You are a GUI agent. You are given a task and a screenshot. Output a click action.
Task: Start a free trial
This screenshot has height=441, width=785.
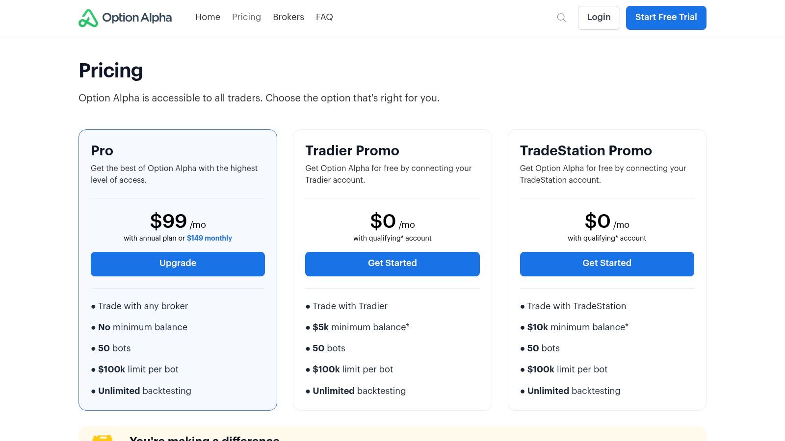[x=666, y=18]
